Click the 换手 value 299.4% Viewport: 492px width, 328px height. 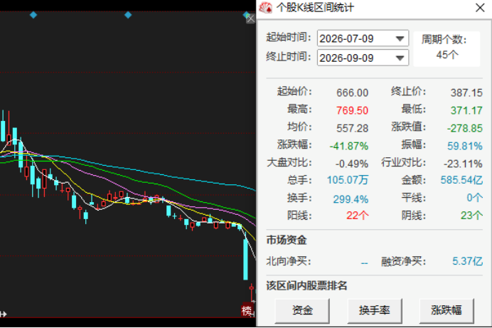click(351, 199)
